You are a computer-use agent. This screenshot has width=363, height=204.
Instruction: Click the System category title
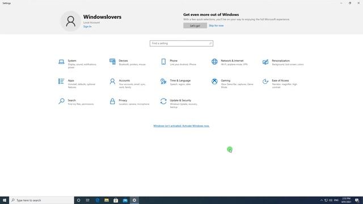(x=72, y=61)
